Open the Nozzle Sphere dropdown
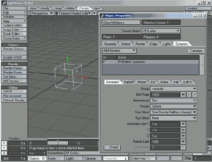 coord(174,106)
